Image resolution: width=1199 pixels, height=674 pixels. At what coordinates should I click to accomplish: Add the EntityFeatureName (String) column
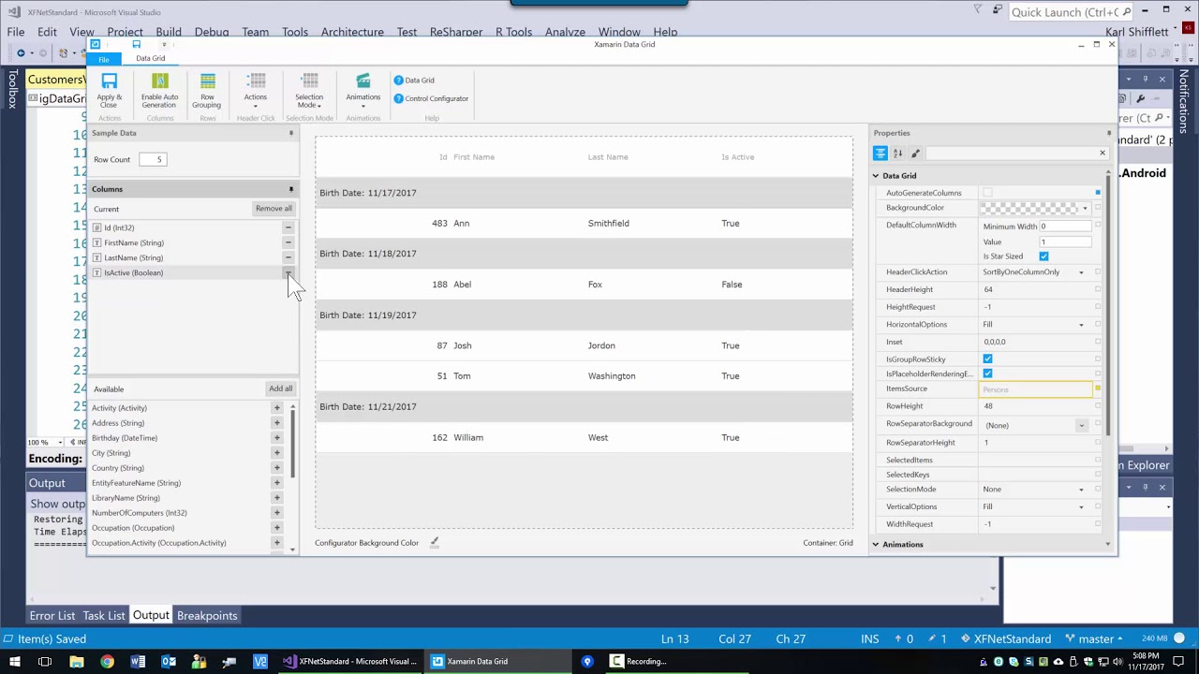pyautogui.click(x=276, y=483)
